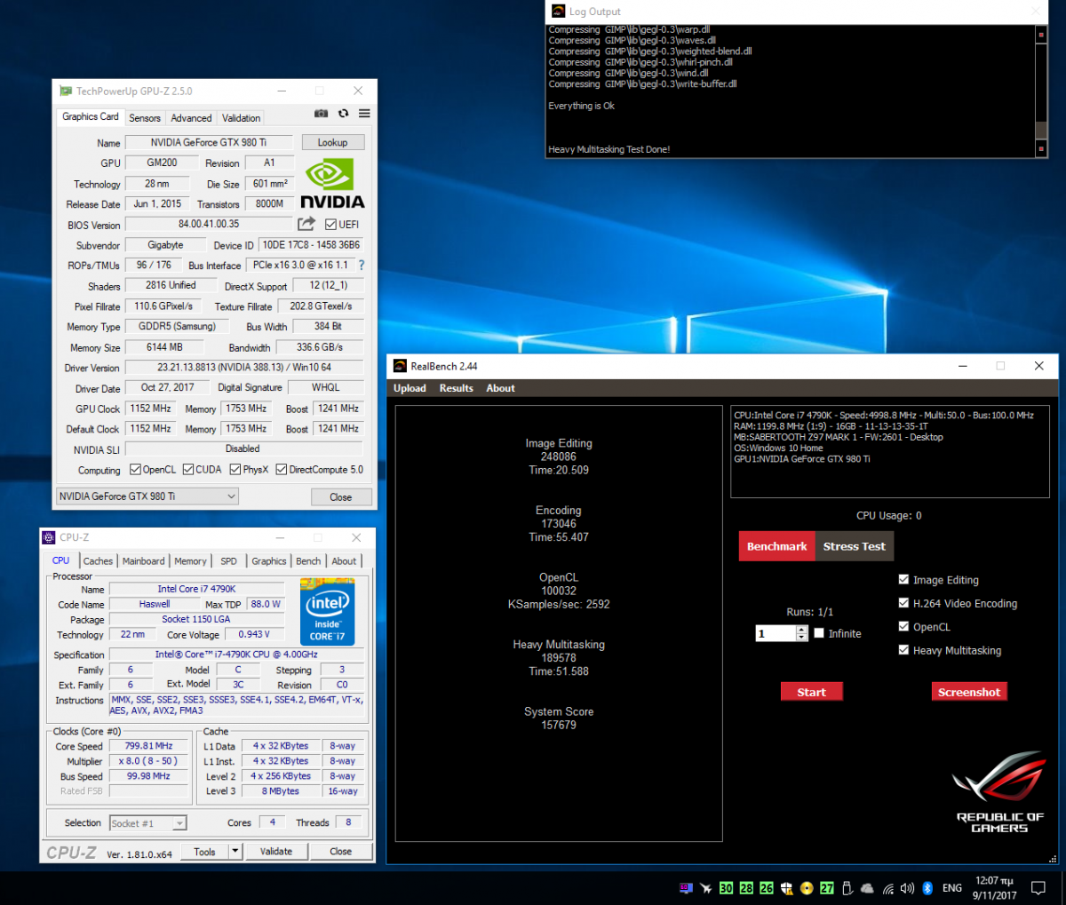Viewport: 1066px width, 905px height.
Task: Click the tray temperature icon showing 27
Action: pos(827,888)
